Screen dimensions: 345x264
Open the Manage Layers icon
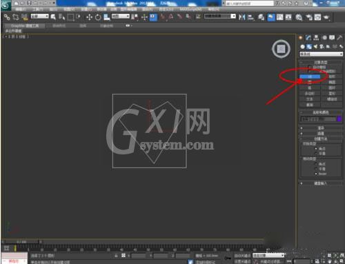[261, 17]
